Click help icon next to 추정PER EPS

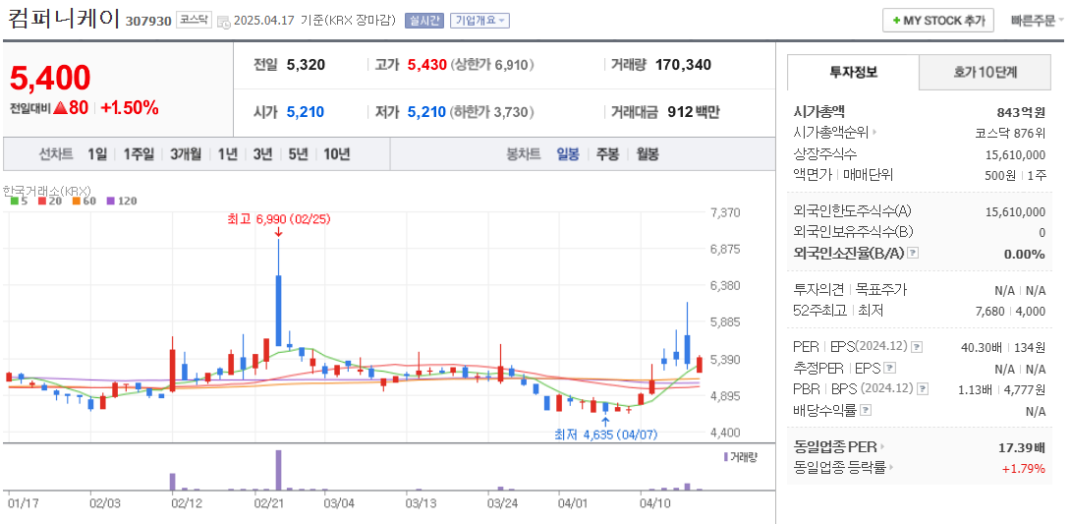(889, 369)
